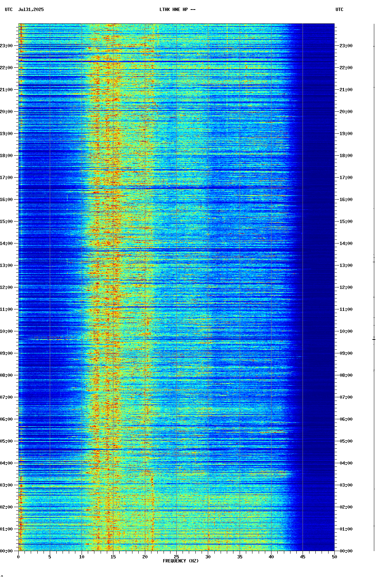Click the largest spike on the side amplitude trace
Viewport: 390px width, 580px height.
point(374,339)
